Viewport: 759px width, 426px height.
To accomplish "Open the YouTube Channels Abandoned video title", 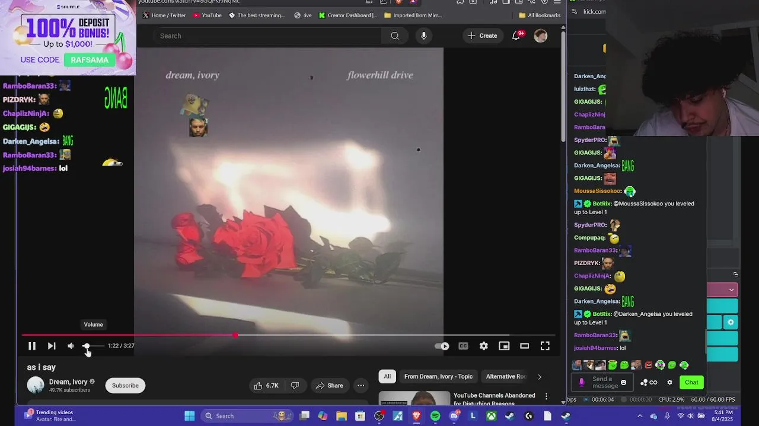I will point(495,400).
